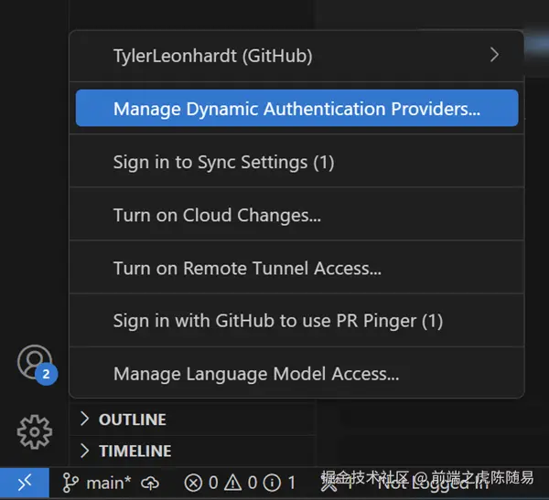This screenshot has height=500, width=549.
Task: Click the OUTLINE section title
Action: point(133,420)
